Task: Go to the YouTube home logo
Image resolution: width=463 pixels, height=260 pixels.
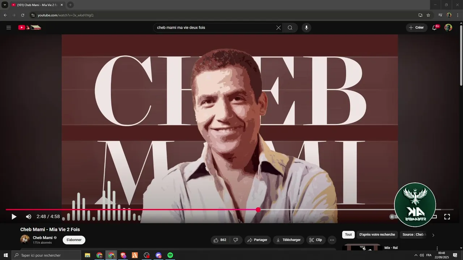Action: (x=30, y=27)
